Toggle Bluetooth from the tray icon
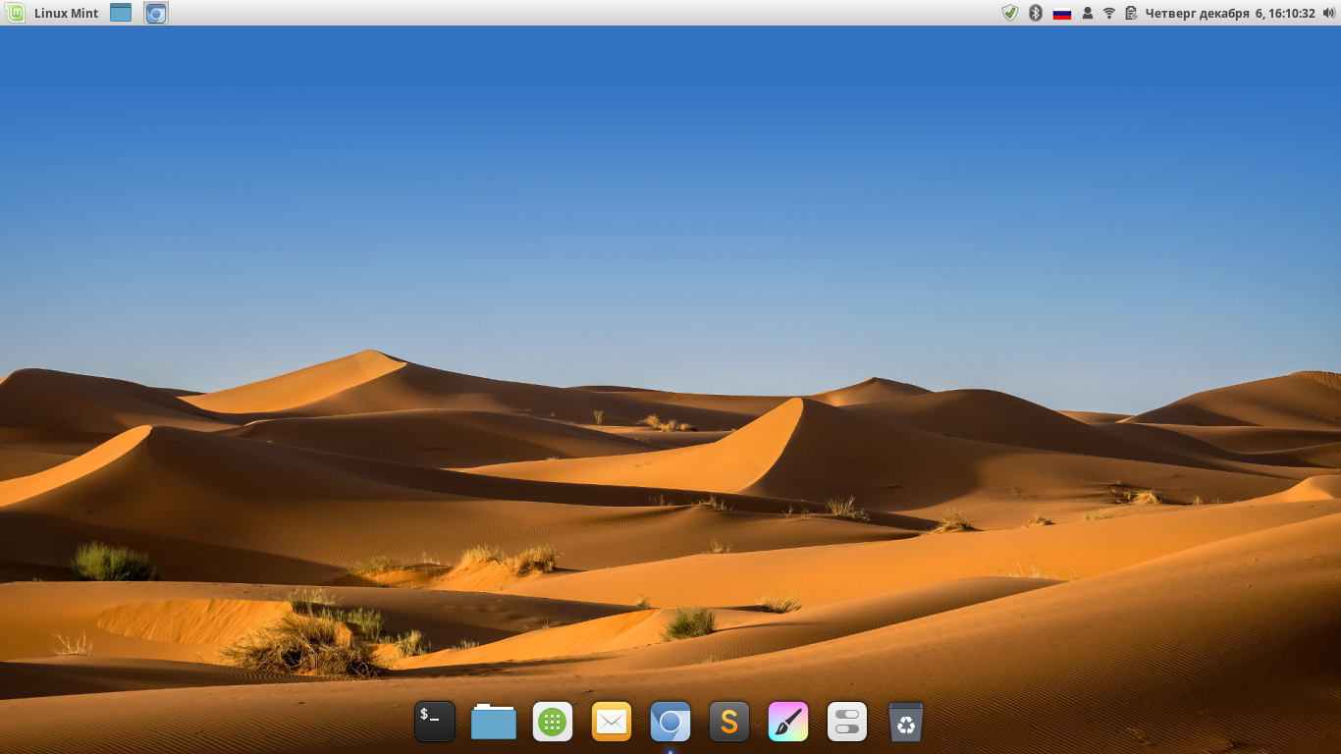1341x754 pixels. pos(1035,13)
